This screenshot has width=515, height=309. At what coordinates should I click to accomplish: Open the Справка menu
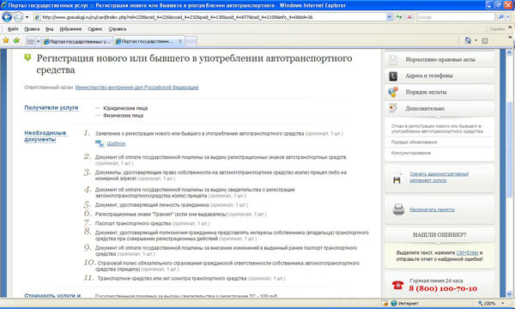118,29
